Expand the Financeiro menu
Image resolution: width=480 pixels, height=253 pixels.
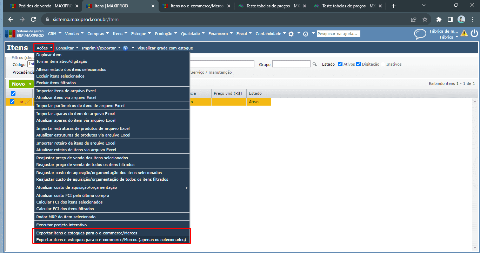coord(221,34)
